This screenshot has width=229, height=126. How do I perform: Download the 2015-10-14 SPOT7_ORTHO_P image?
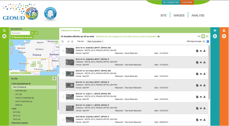[x=205, y=62]
